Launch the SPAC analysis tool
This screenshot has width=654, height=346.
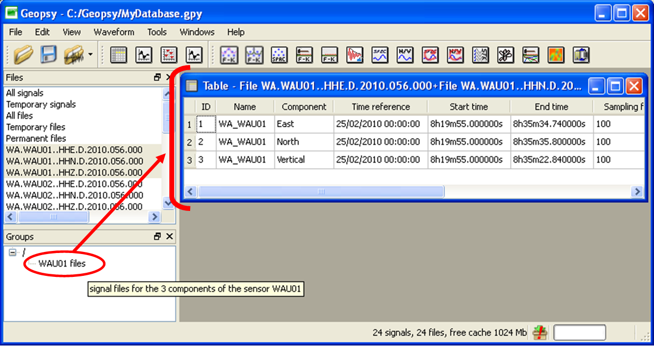(279, 55)
